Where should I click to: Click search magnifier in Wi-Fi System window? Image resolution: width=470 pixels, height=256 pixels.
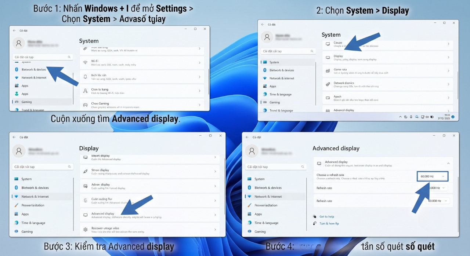click(x=69, y=57)
